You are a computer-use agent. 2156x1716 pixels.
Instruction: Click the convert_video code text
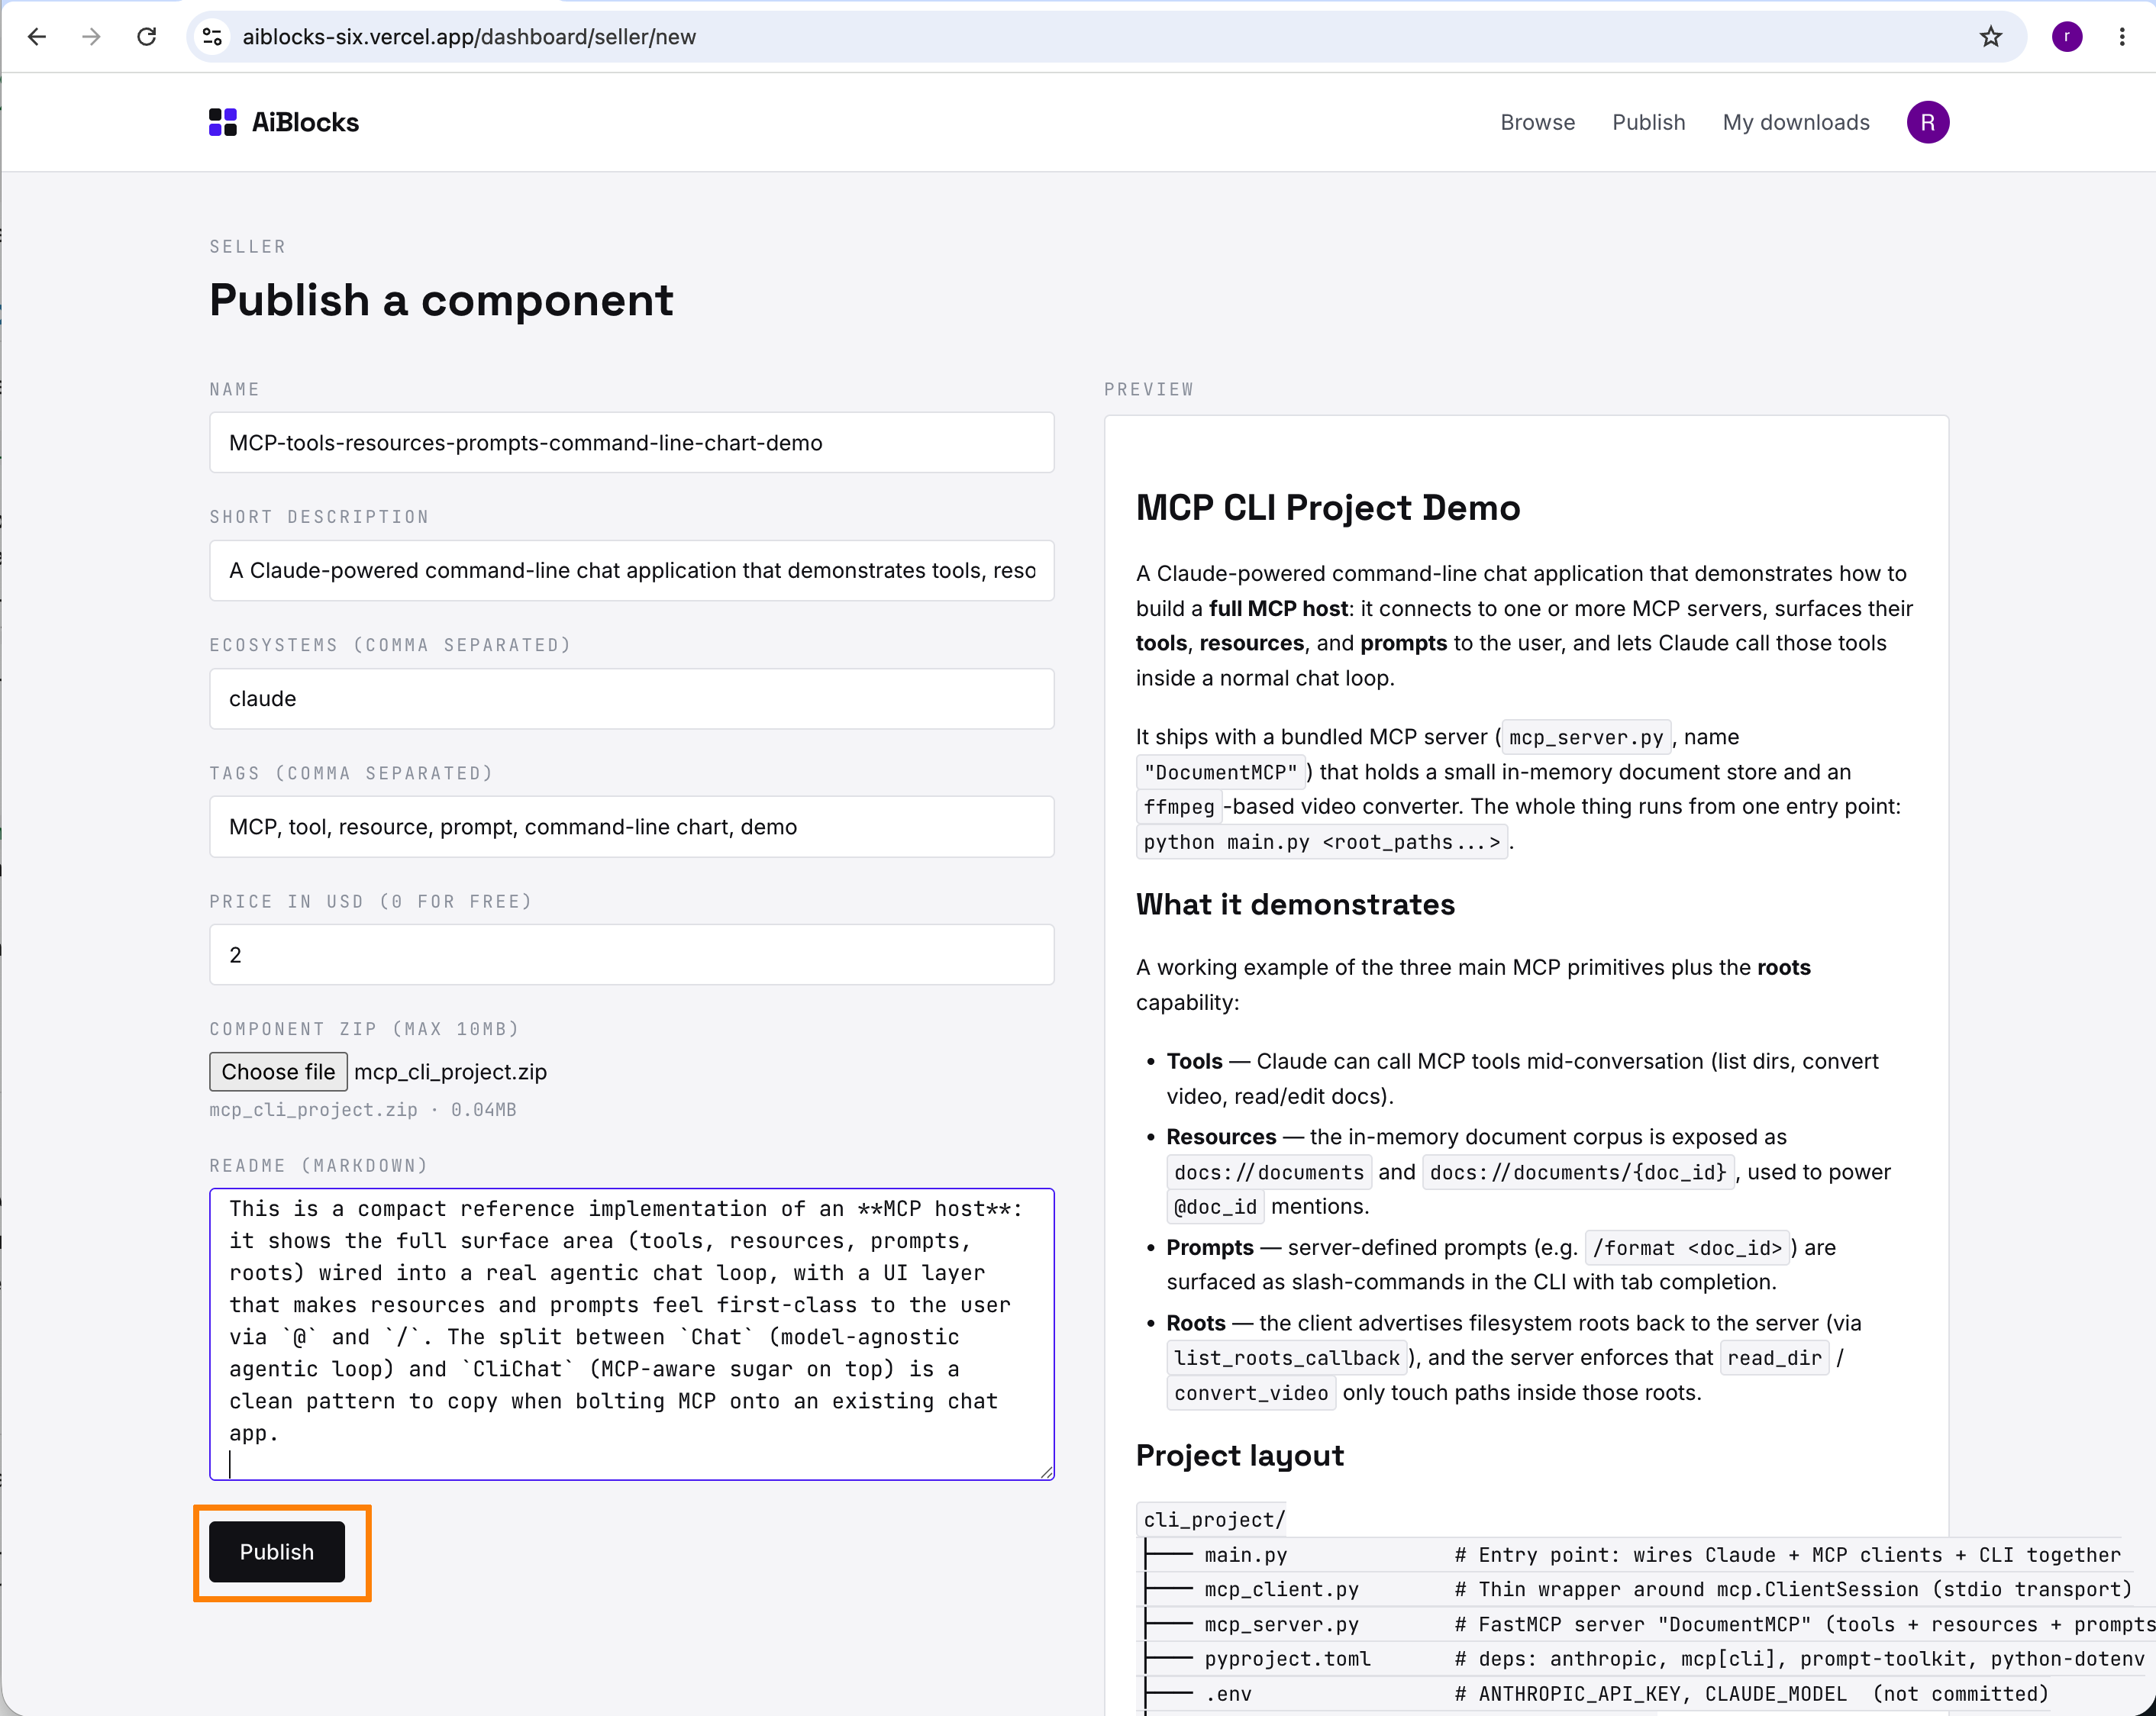pyautogui.click(x=1250, y=1392)
